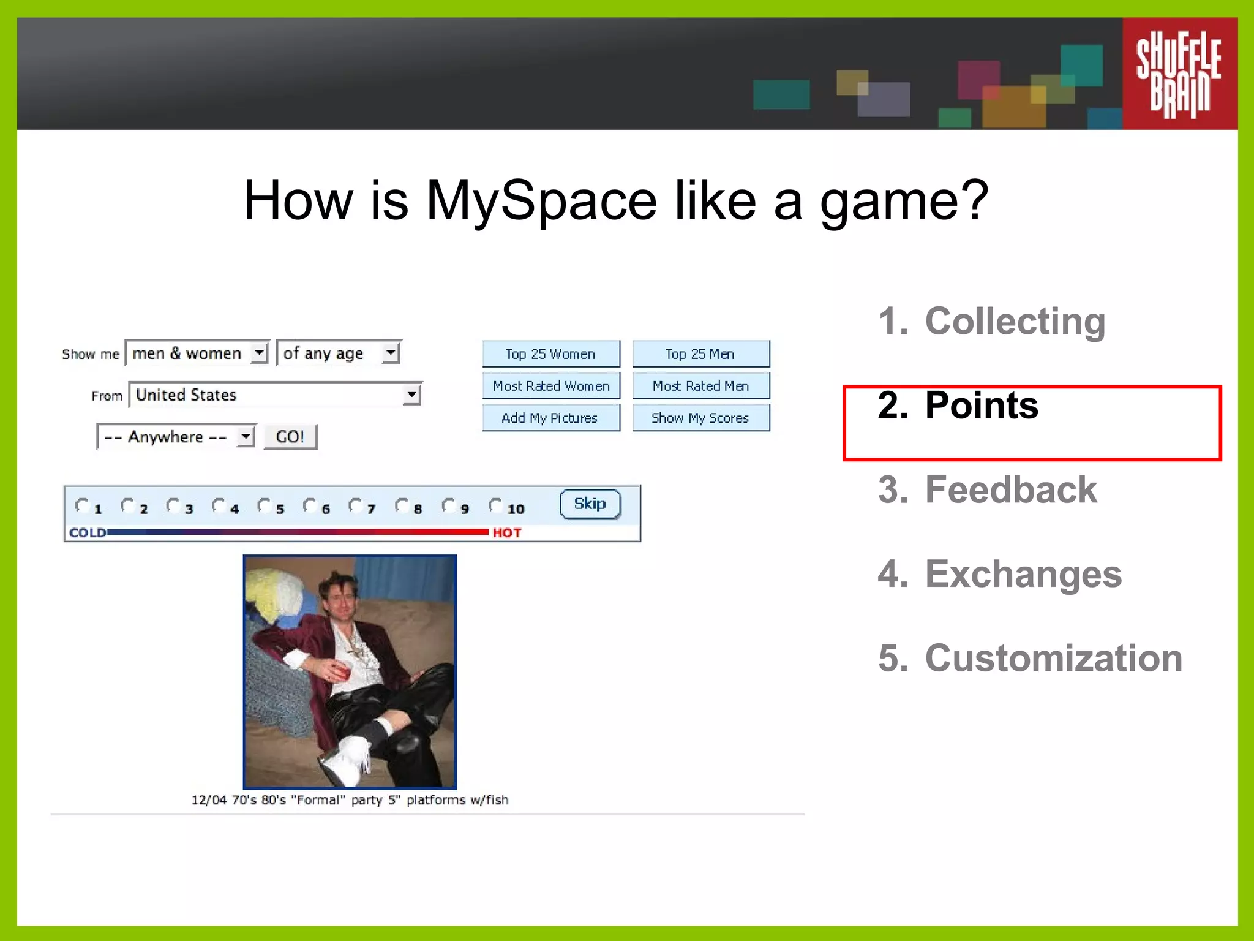Open the 'of any age' dropdown

pos(339,353)
